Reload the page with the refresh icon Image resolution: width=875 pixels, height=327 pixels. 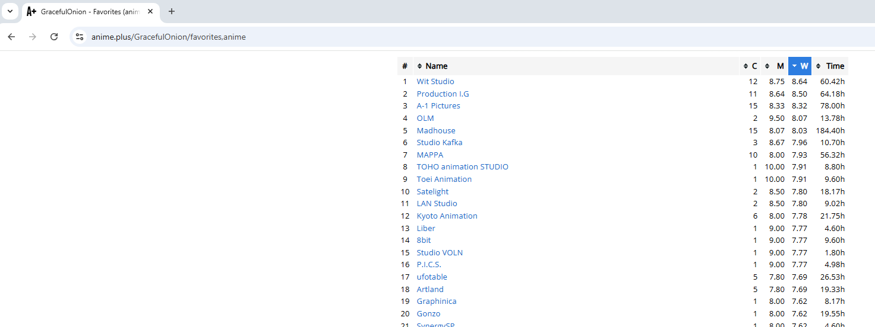point(54,37)
